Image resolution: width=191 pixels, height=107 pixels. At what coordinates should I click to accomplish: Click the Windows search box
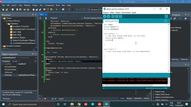[x=31, y=104]
